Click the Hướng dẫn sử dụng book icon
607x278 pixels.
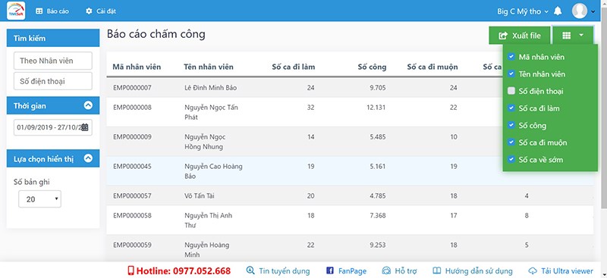click(x=437, y=270)
